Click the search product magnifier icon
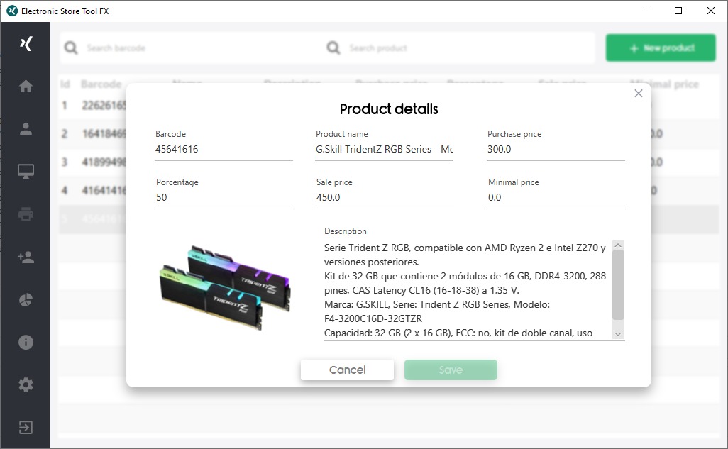 point(333,48)
